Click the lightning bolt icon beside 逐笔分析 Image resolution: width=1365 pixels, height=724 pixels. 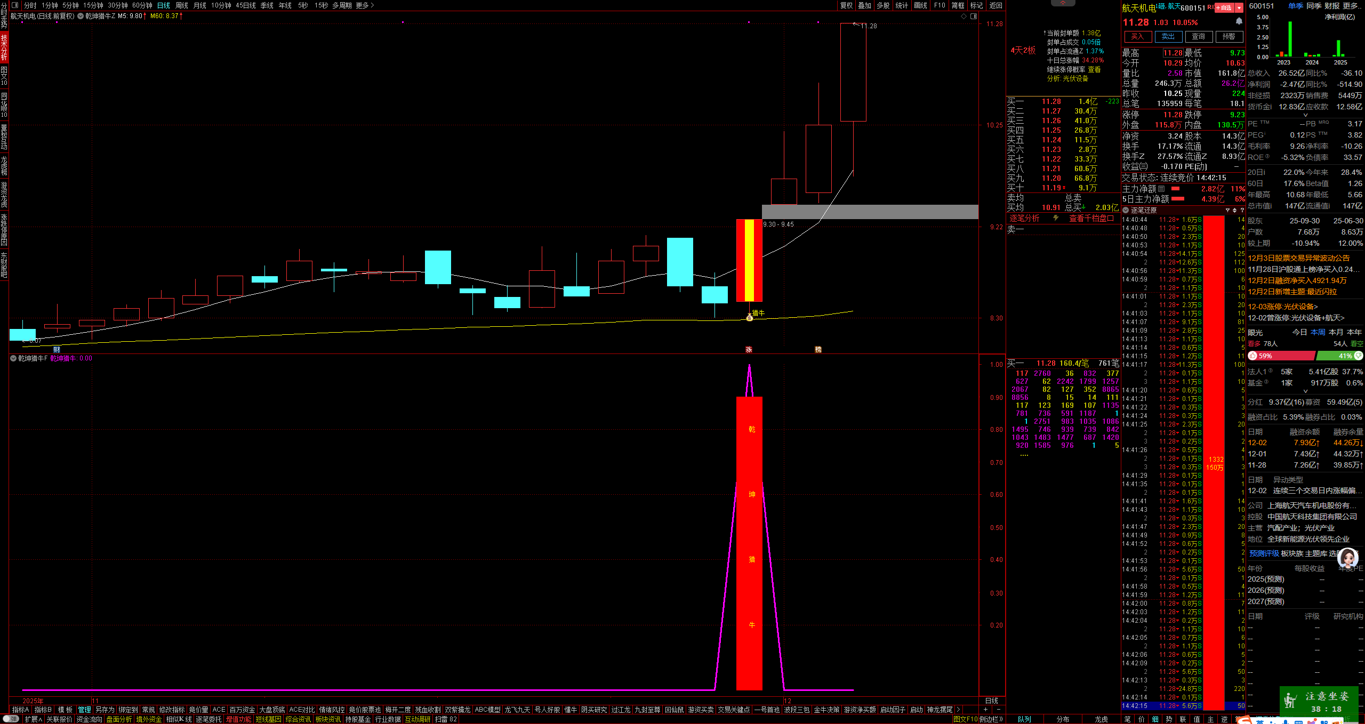(1056, 218)
